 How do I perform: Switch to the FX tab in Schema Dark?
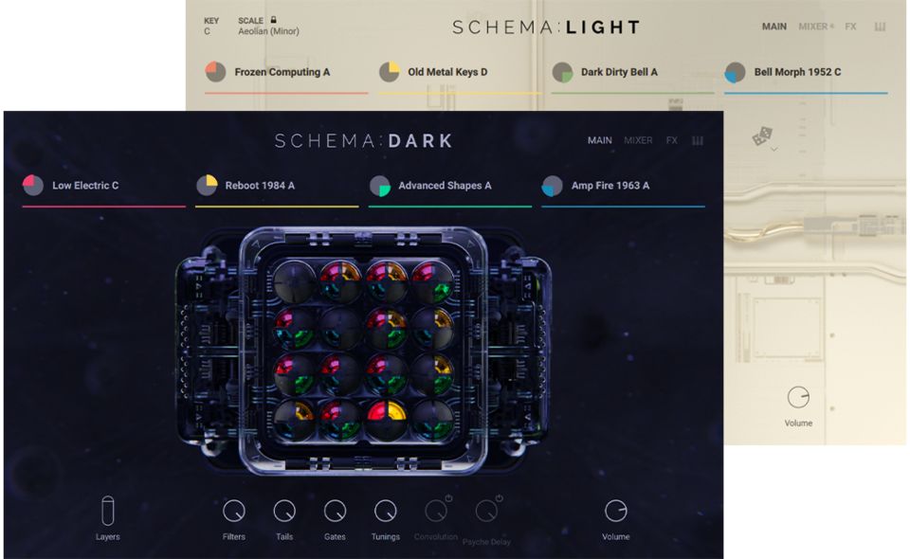[671, 140]
